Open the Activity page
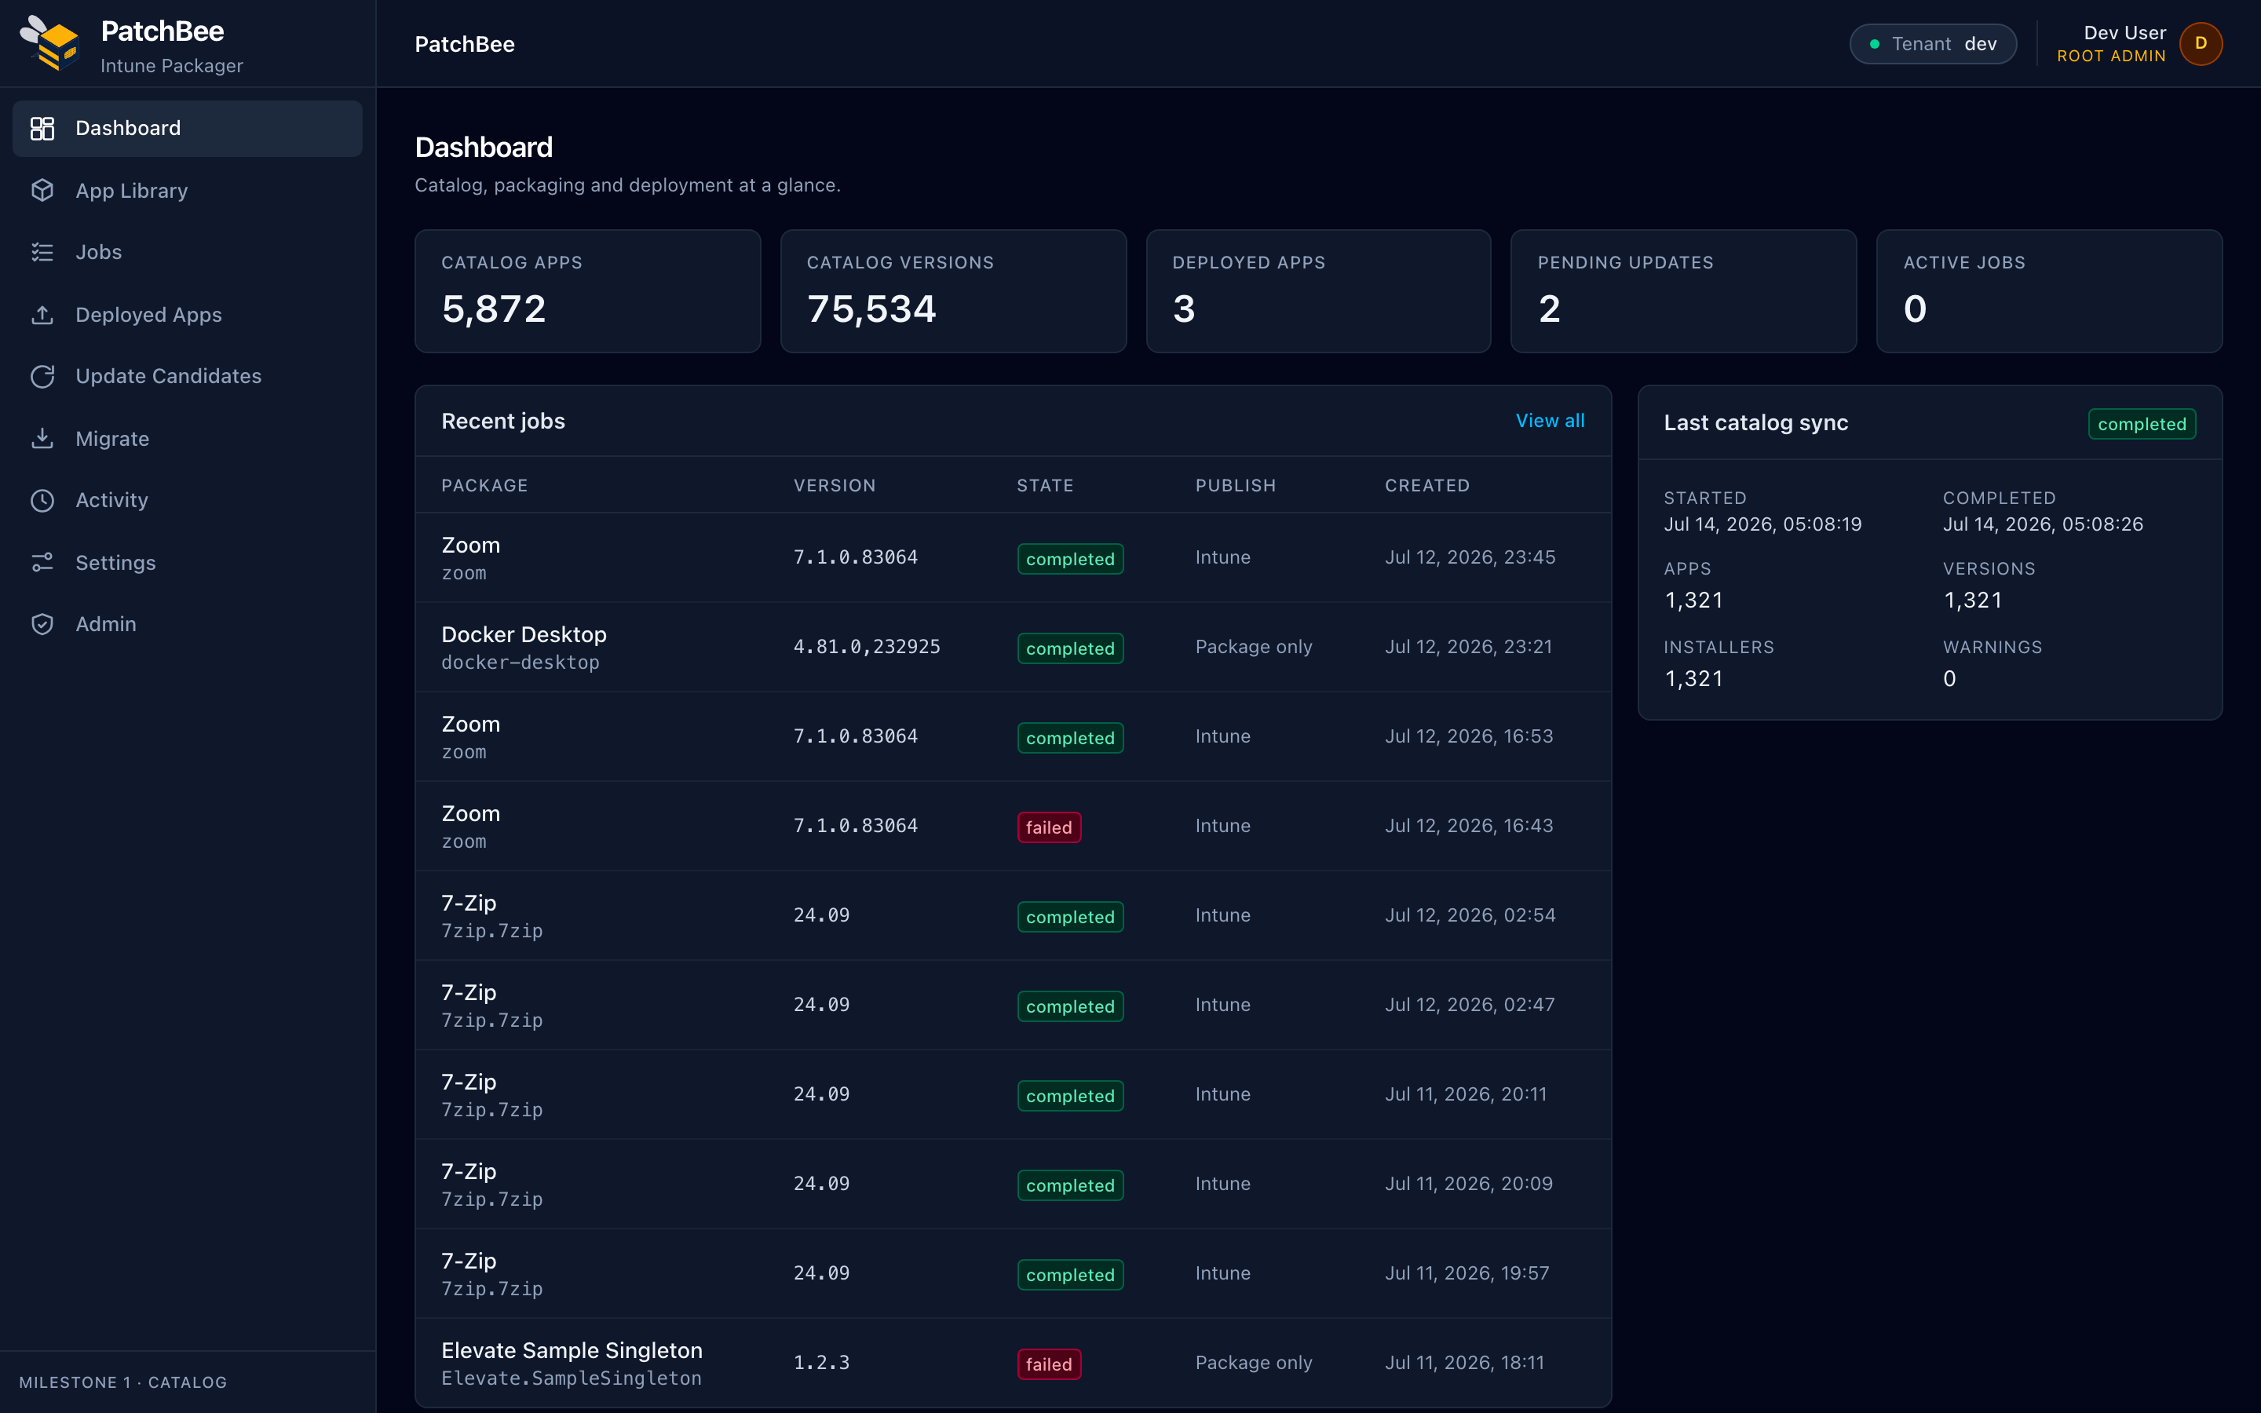This screenshot has width=2261, height=1413. pyautogui.click(x=187, y=500)
